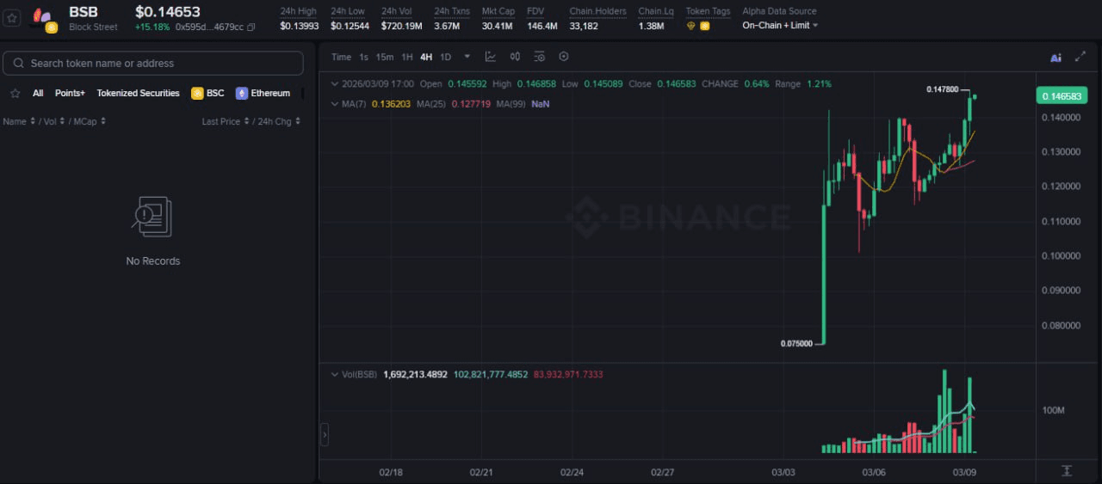The height and width of the screenshot is (484, 1102).
Task: Click the yellow token tag badge
Action: 704,27
